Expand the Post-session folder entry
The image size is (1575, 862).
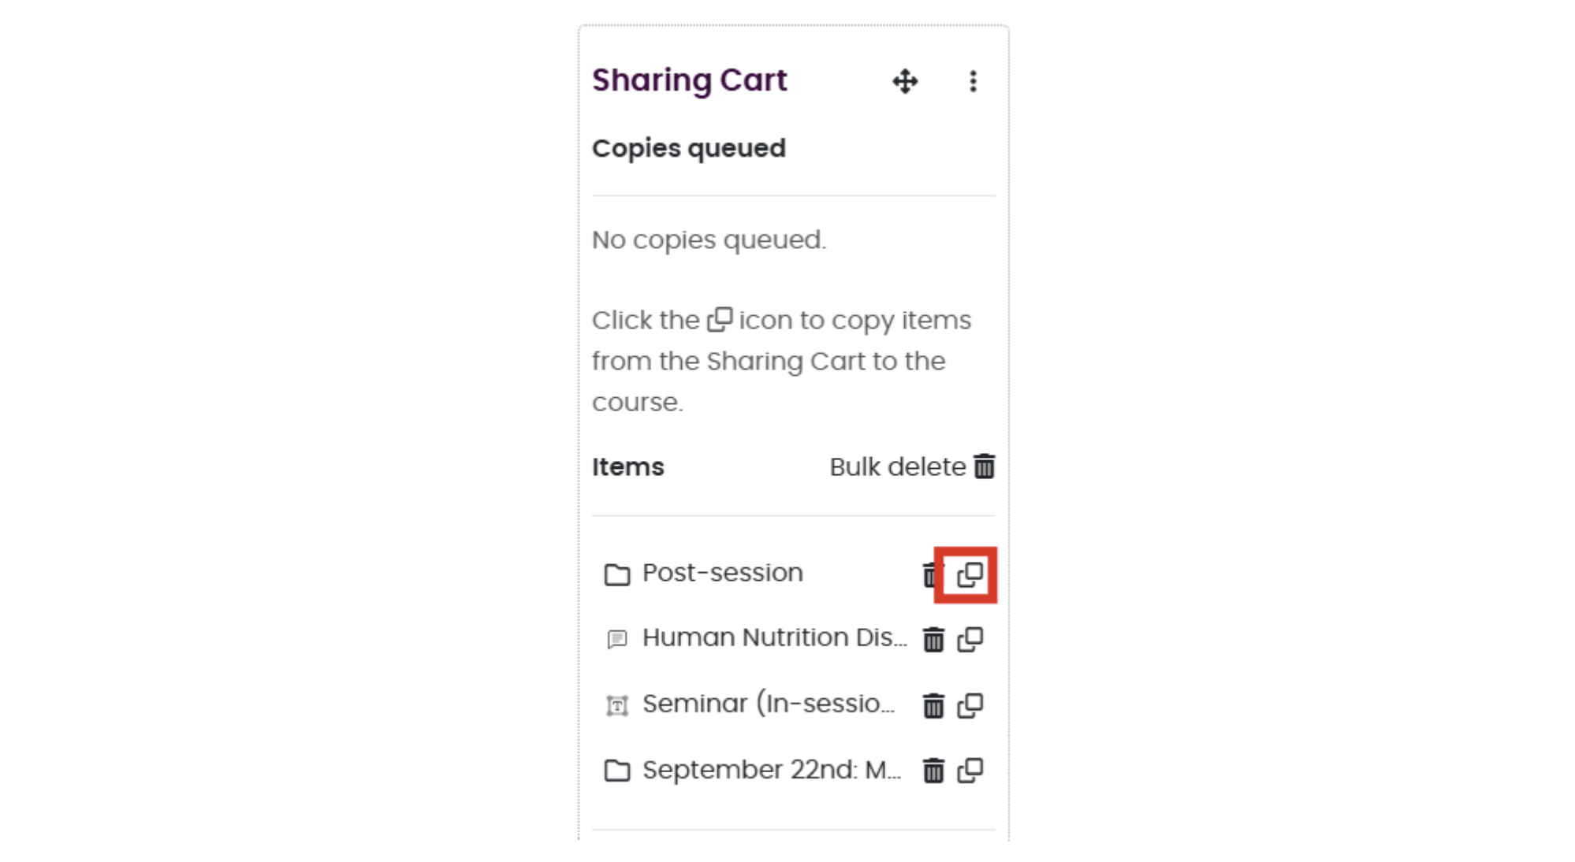(x=722, y=573)
